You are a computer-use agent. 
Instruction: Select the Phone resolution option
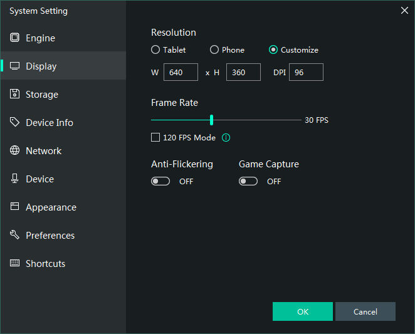[214, 50]
